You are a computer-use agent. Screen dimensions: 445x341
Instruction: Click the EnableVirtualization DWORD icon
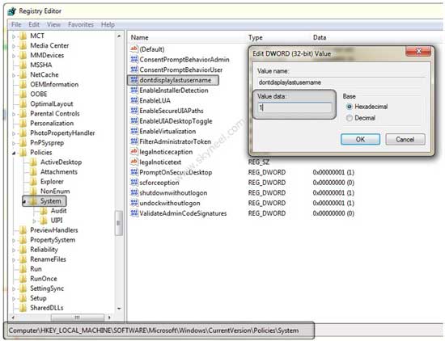click(x=134, y=131)
